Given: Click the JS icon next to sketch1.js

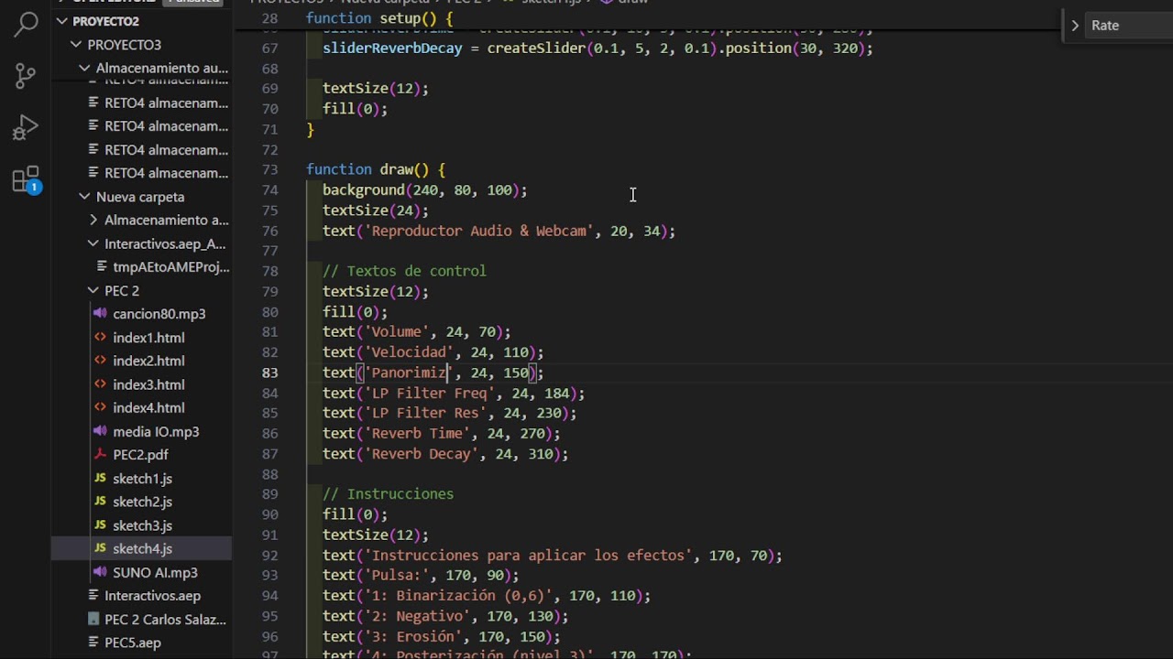Looking at the screenshot, I should point(100,479).
